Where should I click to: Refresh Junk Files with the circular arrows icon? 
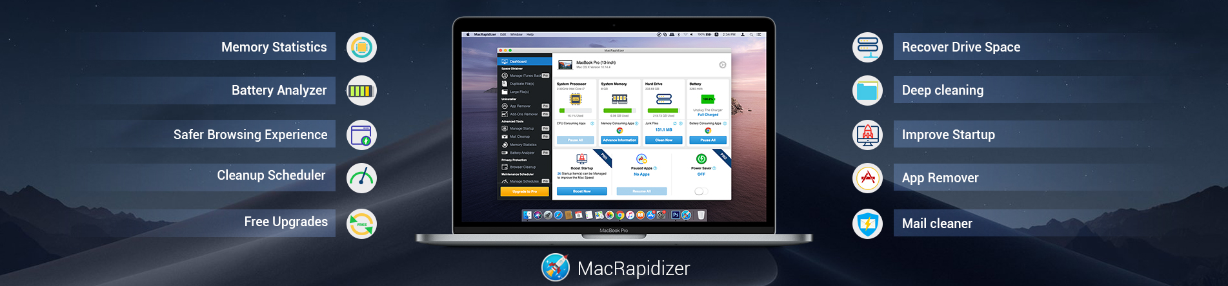coord(674,123)
